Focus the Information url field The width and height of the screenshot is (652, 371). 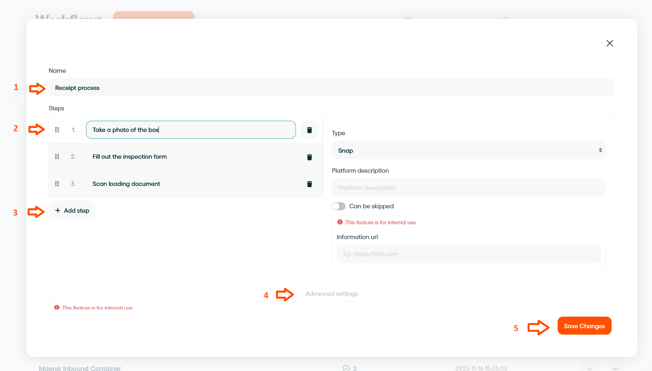tap(468, 254)
